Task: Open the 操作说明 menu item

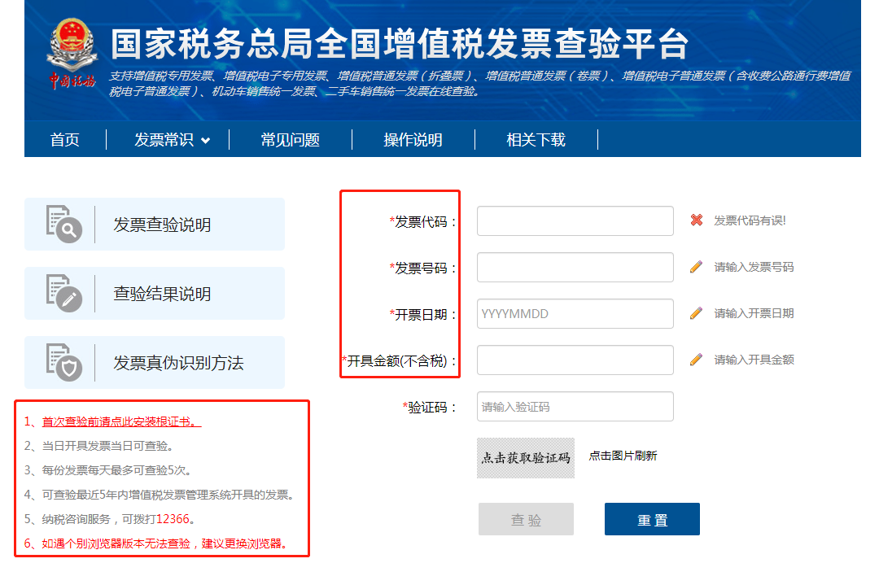Action: 413,139
